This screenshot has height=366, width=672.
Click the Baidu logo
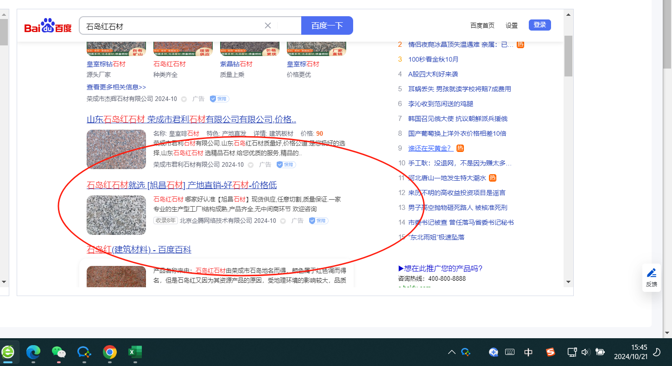[x=48, y=26]
